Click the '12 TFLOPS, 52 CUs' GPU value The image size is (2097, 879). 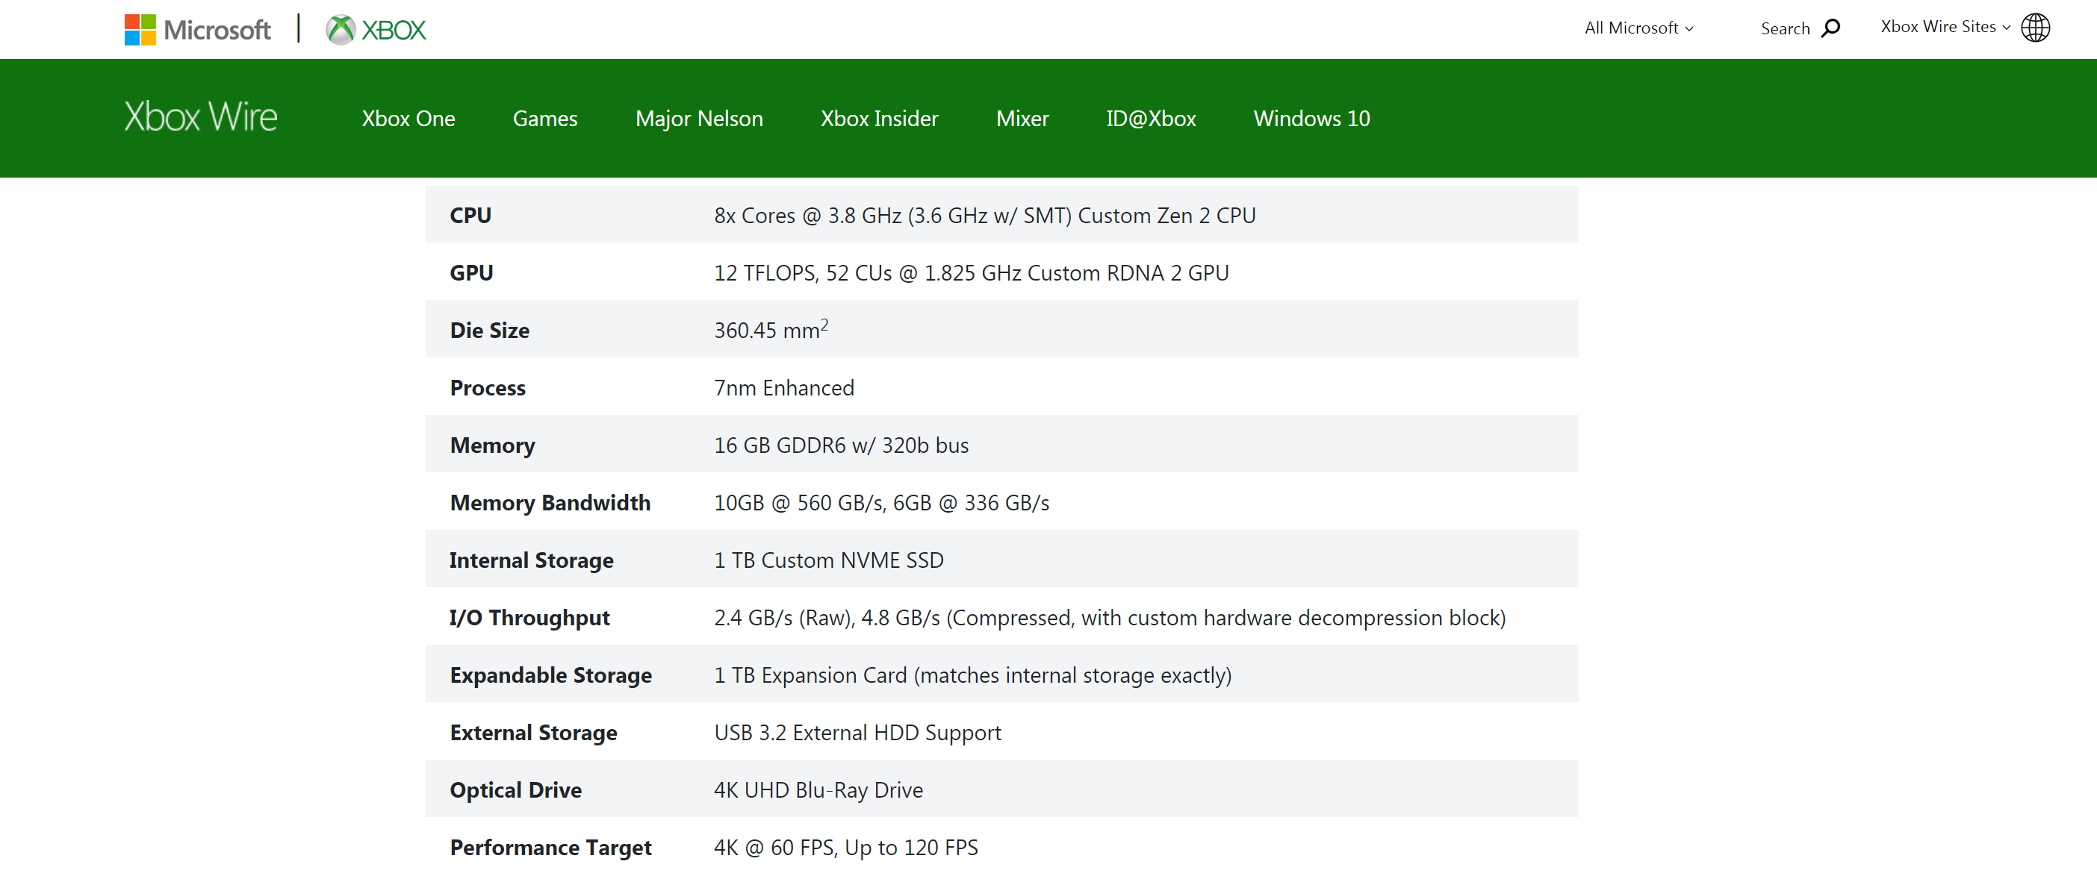click(971, 273)
